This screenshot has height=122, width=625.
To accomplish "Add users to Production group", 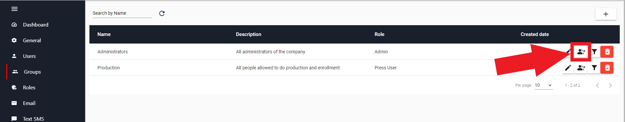I will coord(581,68).
